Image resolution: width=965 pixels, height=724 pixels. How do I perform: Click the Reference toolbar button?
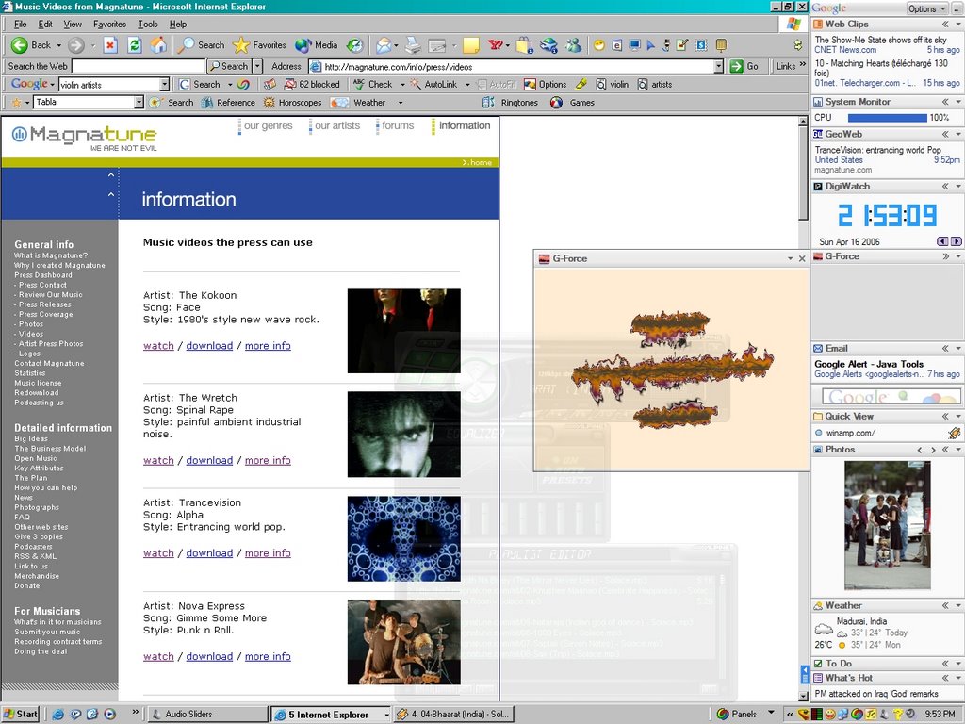pyautogui.click(x=228, y=102)
